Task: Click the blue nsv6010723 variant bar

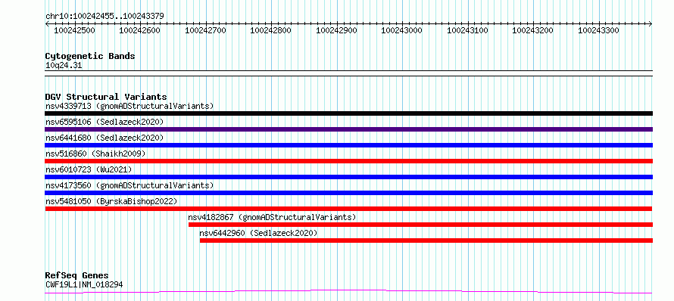Action: (x=348, y=177)
